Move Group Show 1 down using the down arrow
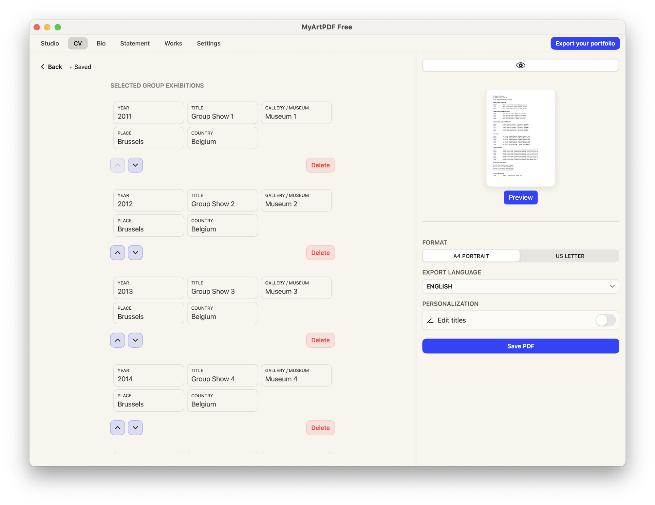The image size is (655, 505). (x=135, y=165)
